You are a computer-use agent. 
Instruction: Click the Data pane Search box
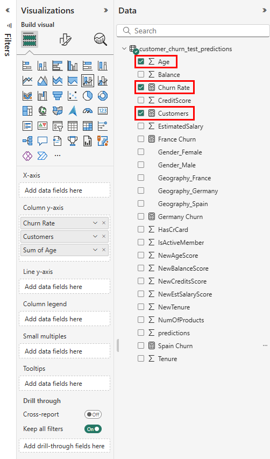[x=193, y=31]
